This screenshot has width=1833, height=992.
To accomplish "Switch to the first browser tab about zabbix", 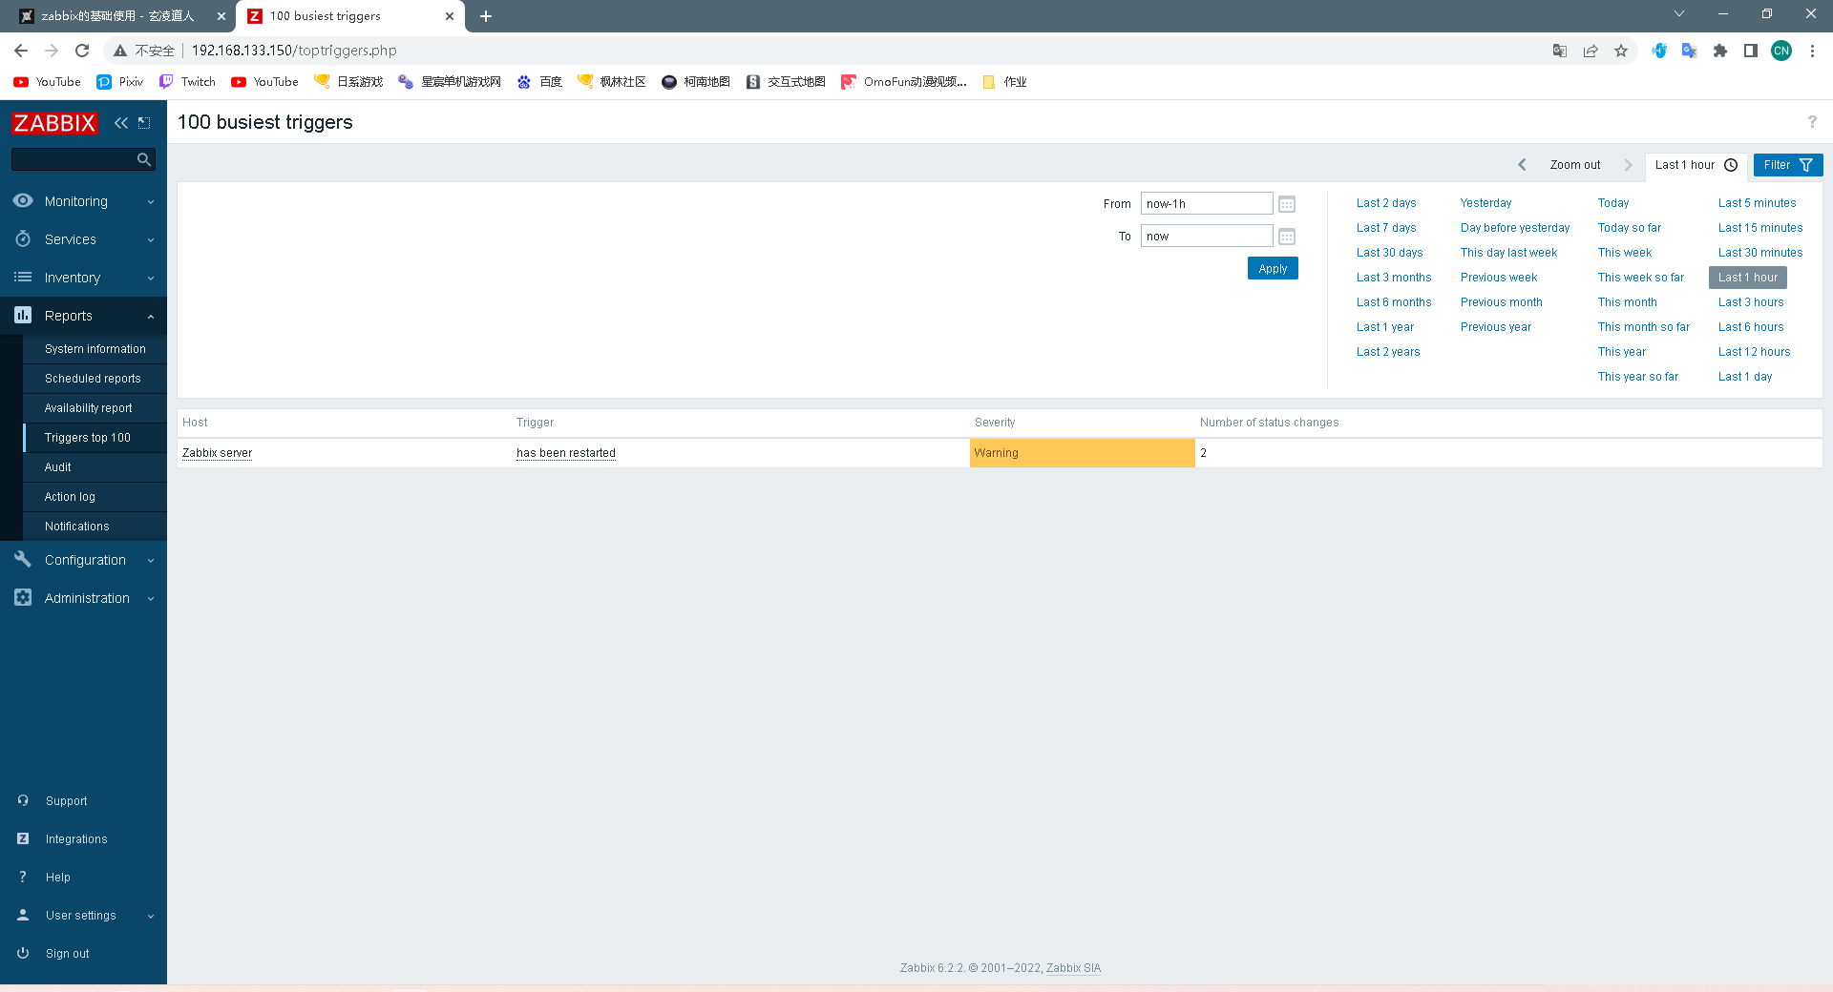I will [x=117, y=16].
